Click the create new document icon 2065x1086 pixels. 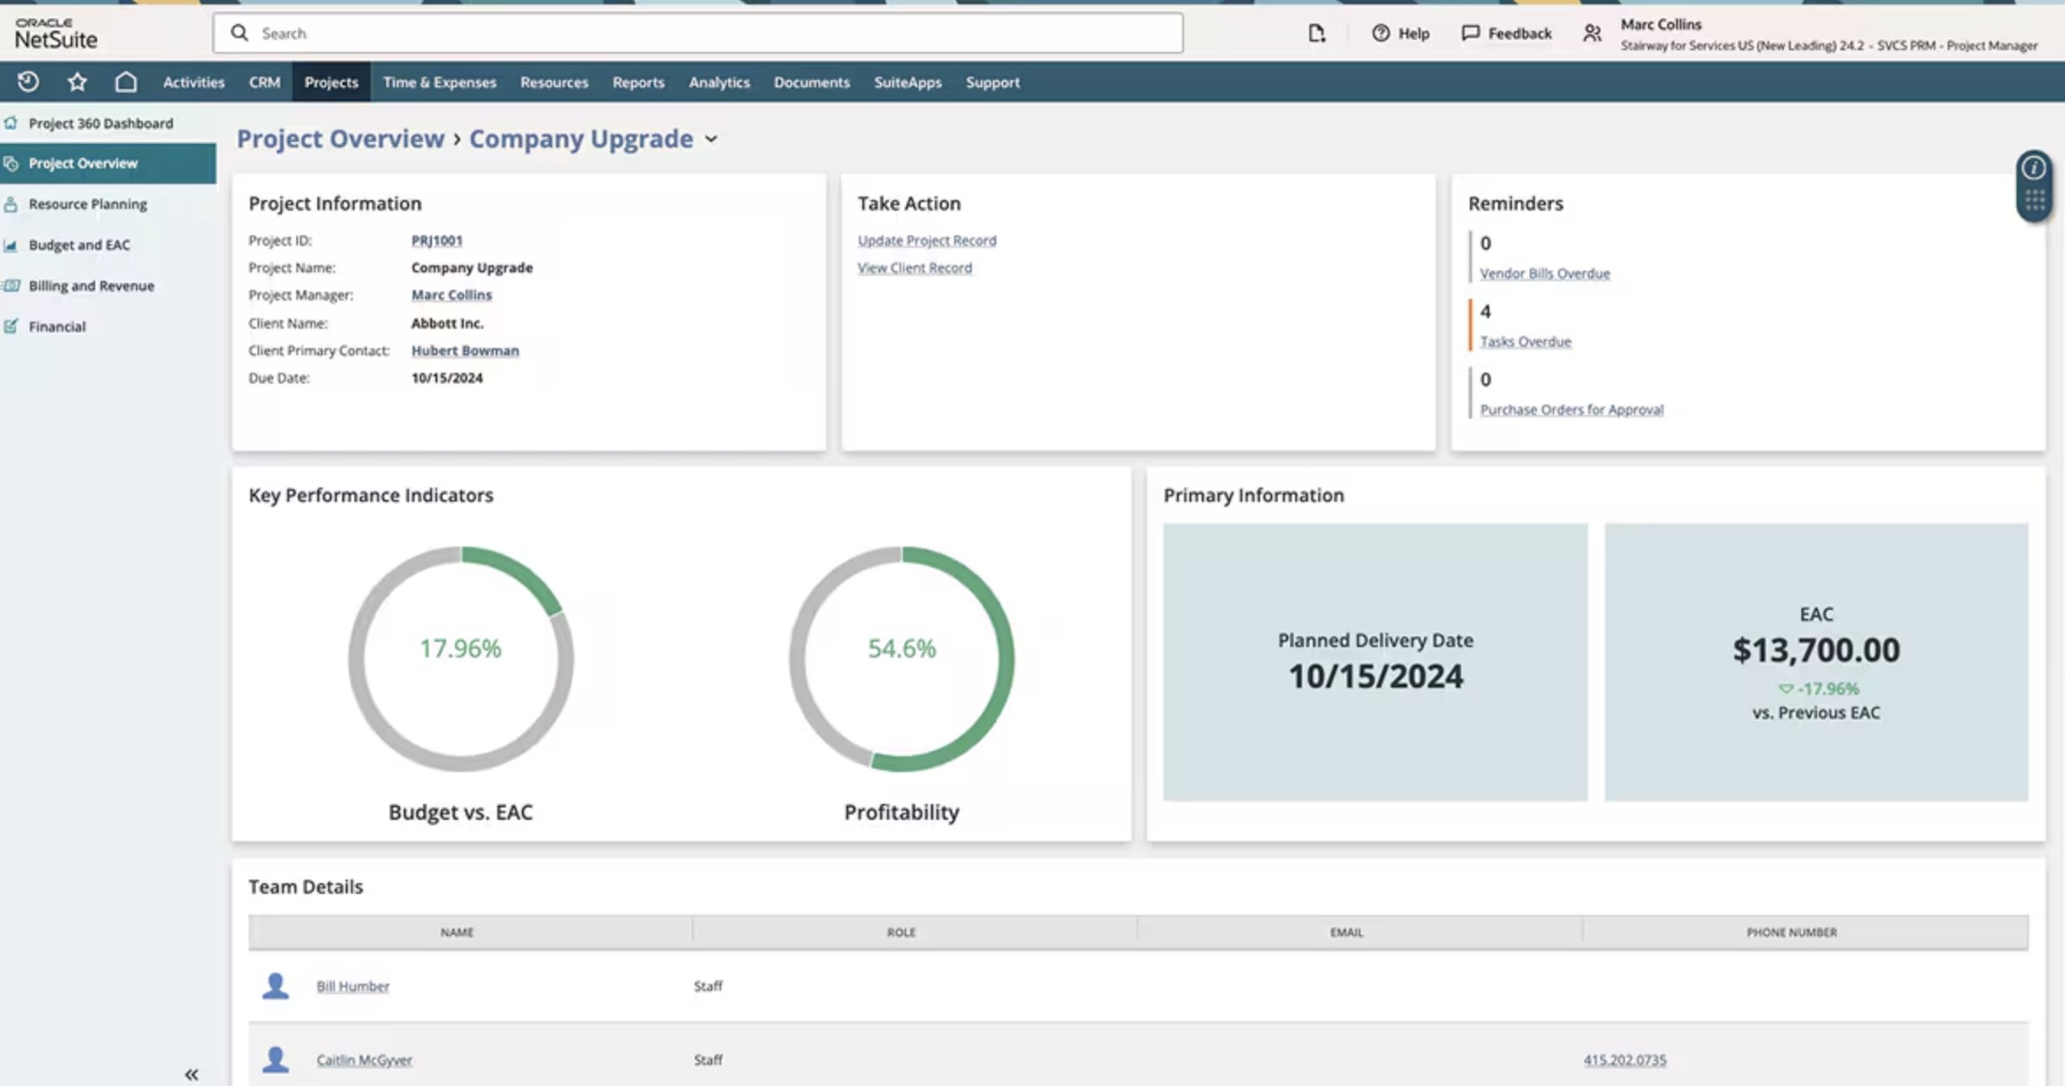click(x=1316, y=33)
